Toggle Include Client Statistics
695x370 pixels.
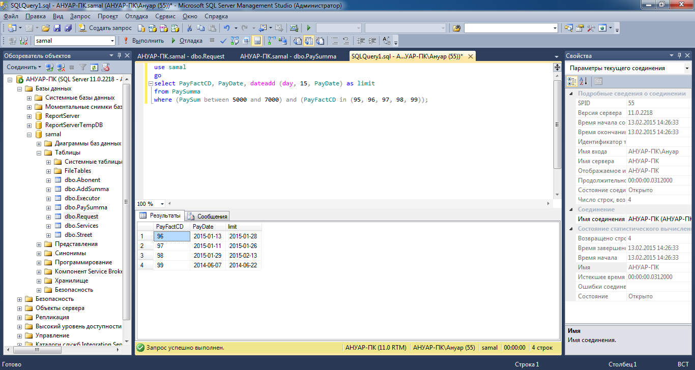282,41
